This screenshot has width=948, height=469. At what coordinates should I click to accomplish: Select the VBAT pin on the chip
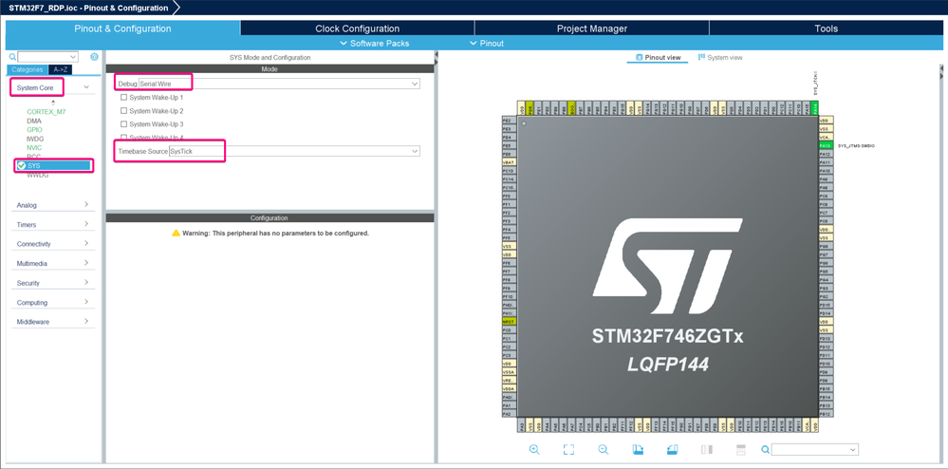tap(509, 162)
